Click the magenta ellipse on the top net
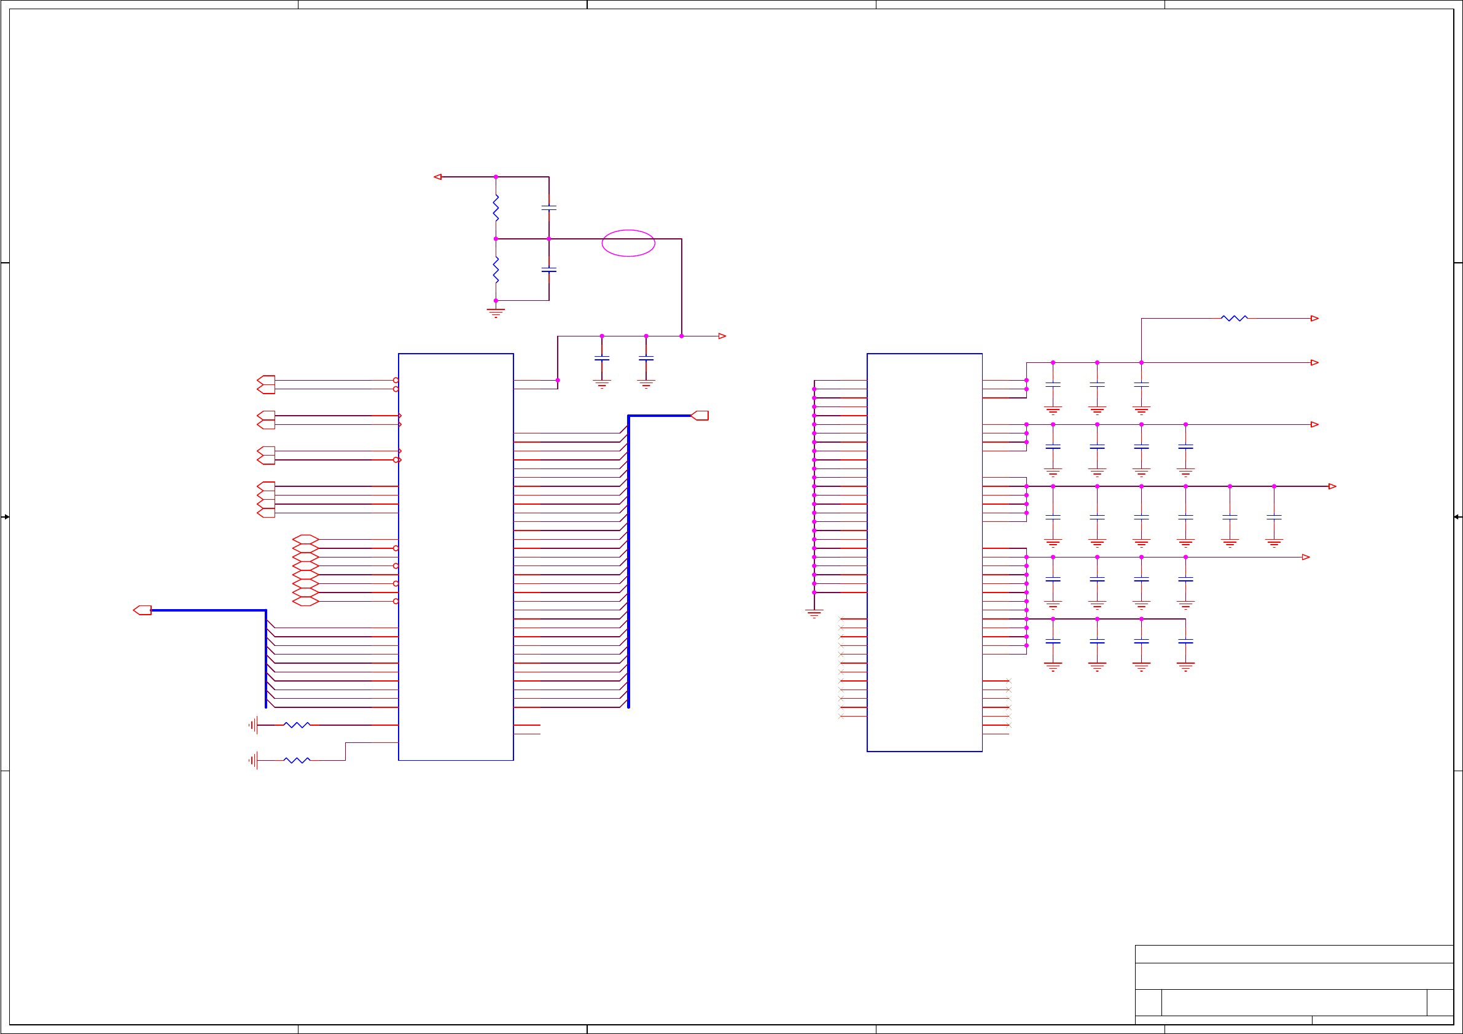Image resolution: width=1463 pixels, height=1034 pixels. pyautogui.click(x=628, y=243)
